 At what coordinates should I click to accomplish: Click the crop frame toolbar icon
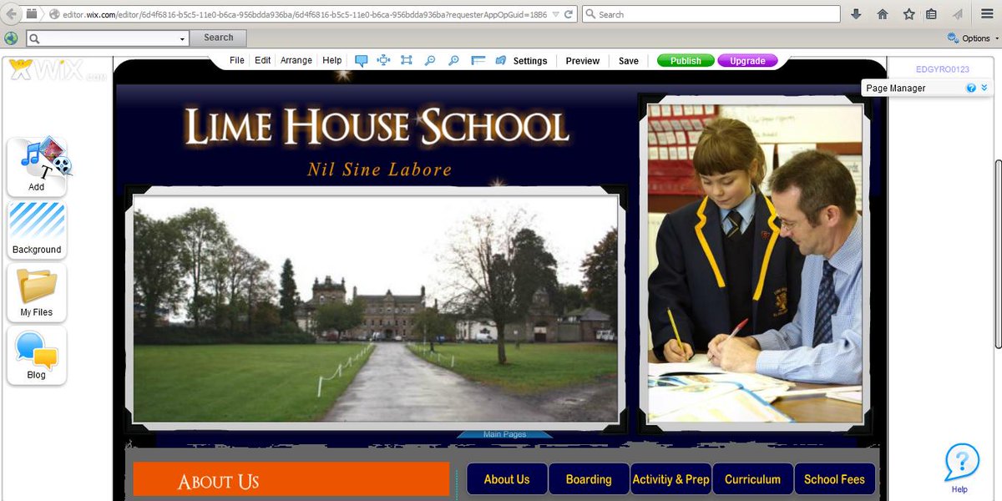pyautogui.click(x=407, y=60)
